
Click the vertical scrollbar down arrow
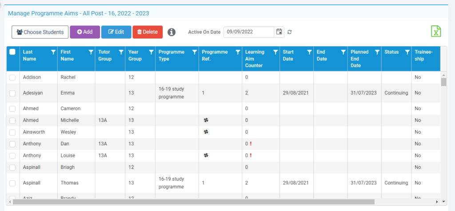tap(443, 201)
